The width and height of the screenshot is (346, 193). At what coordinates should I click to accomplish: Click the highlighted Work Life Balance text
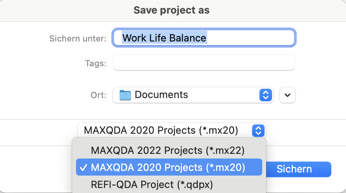click(x=164, y=38)
